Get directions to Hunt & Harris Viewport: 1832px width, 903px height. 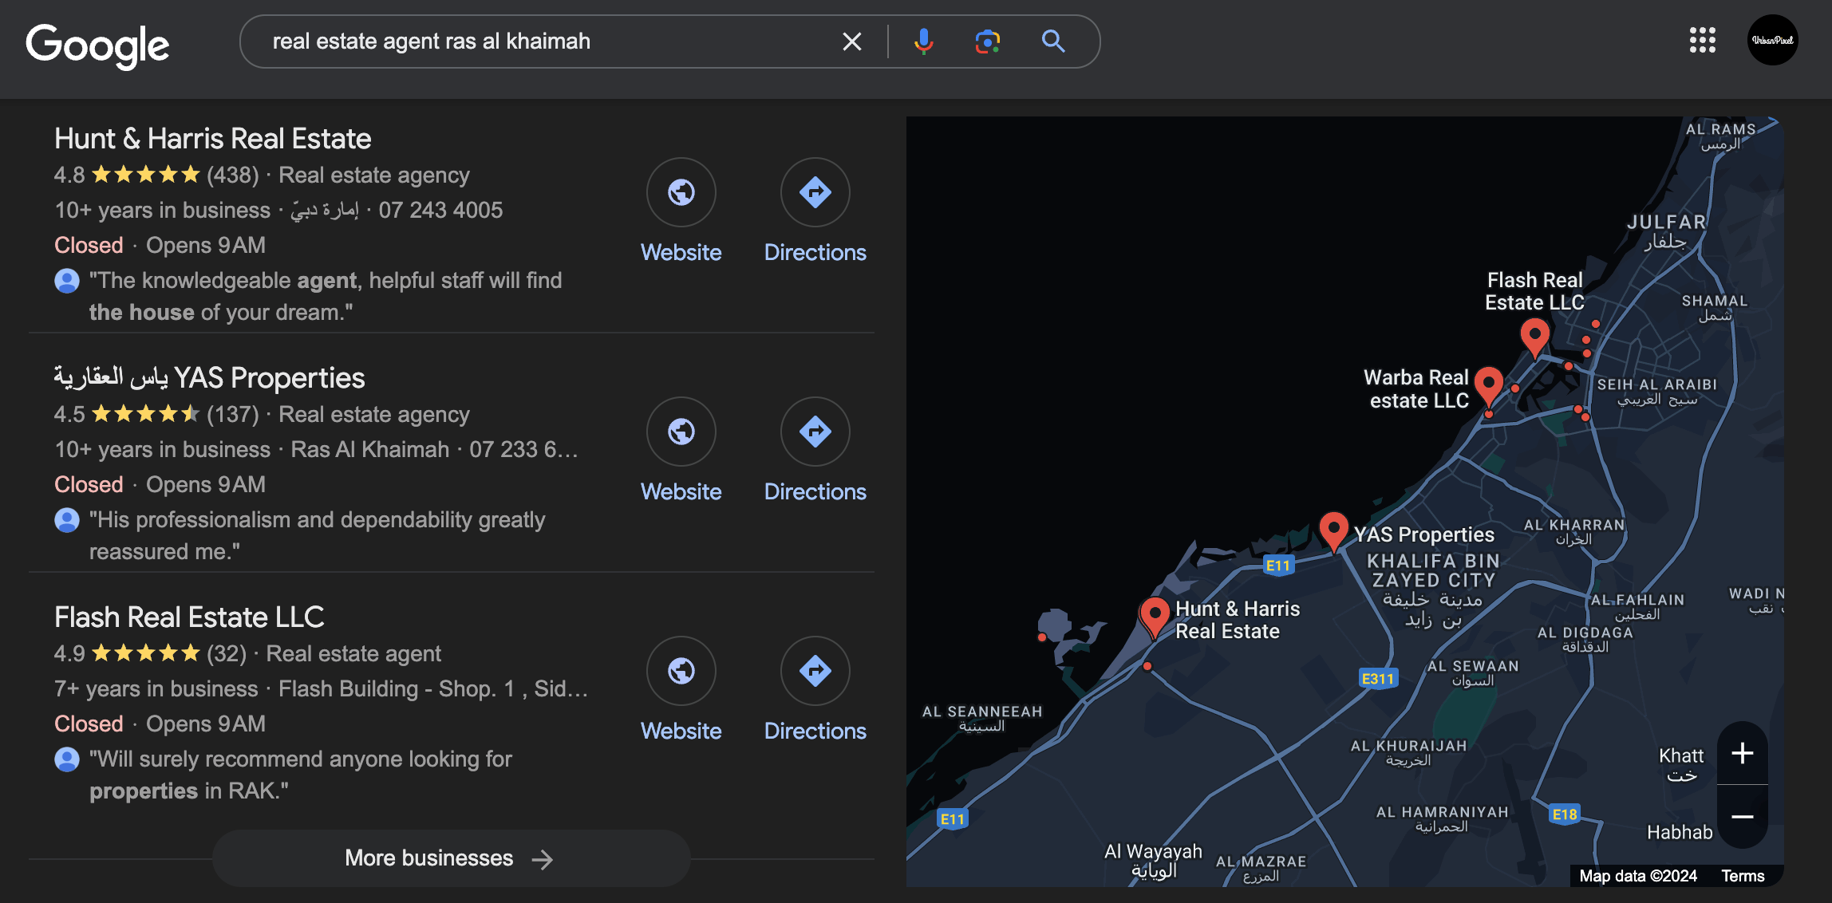click(815, 192)
